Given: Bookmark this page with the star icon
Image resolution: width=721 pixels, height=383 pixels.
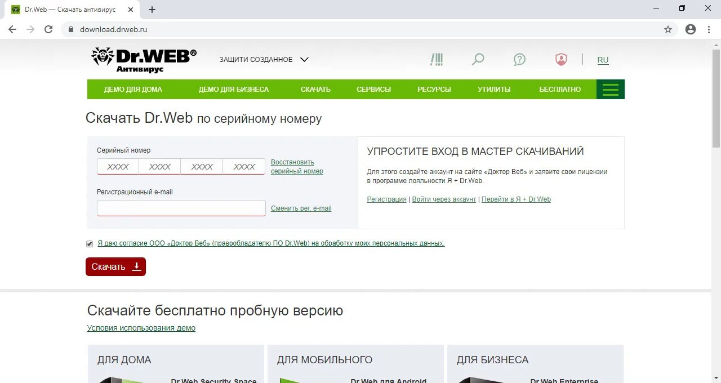Looking at the screenshot, I should click(668, 29).
